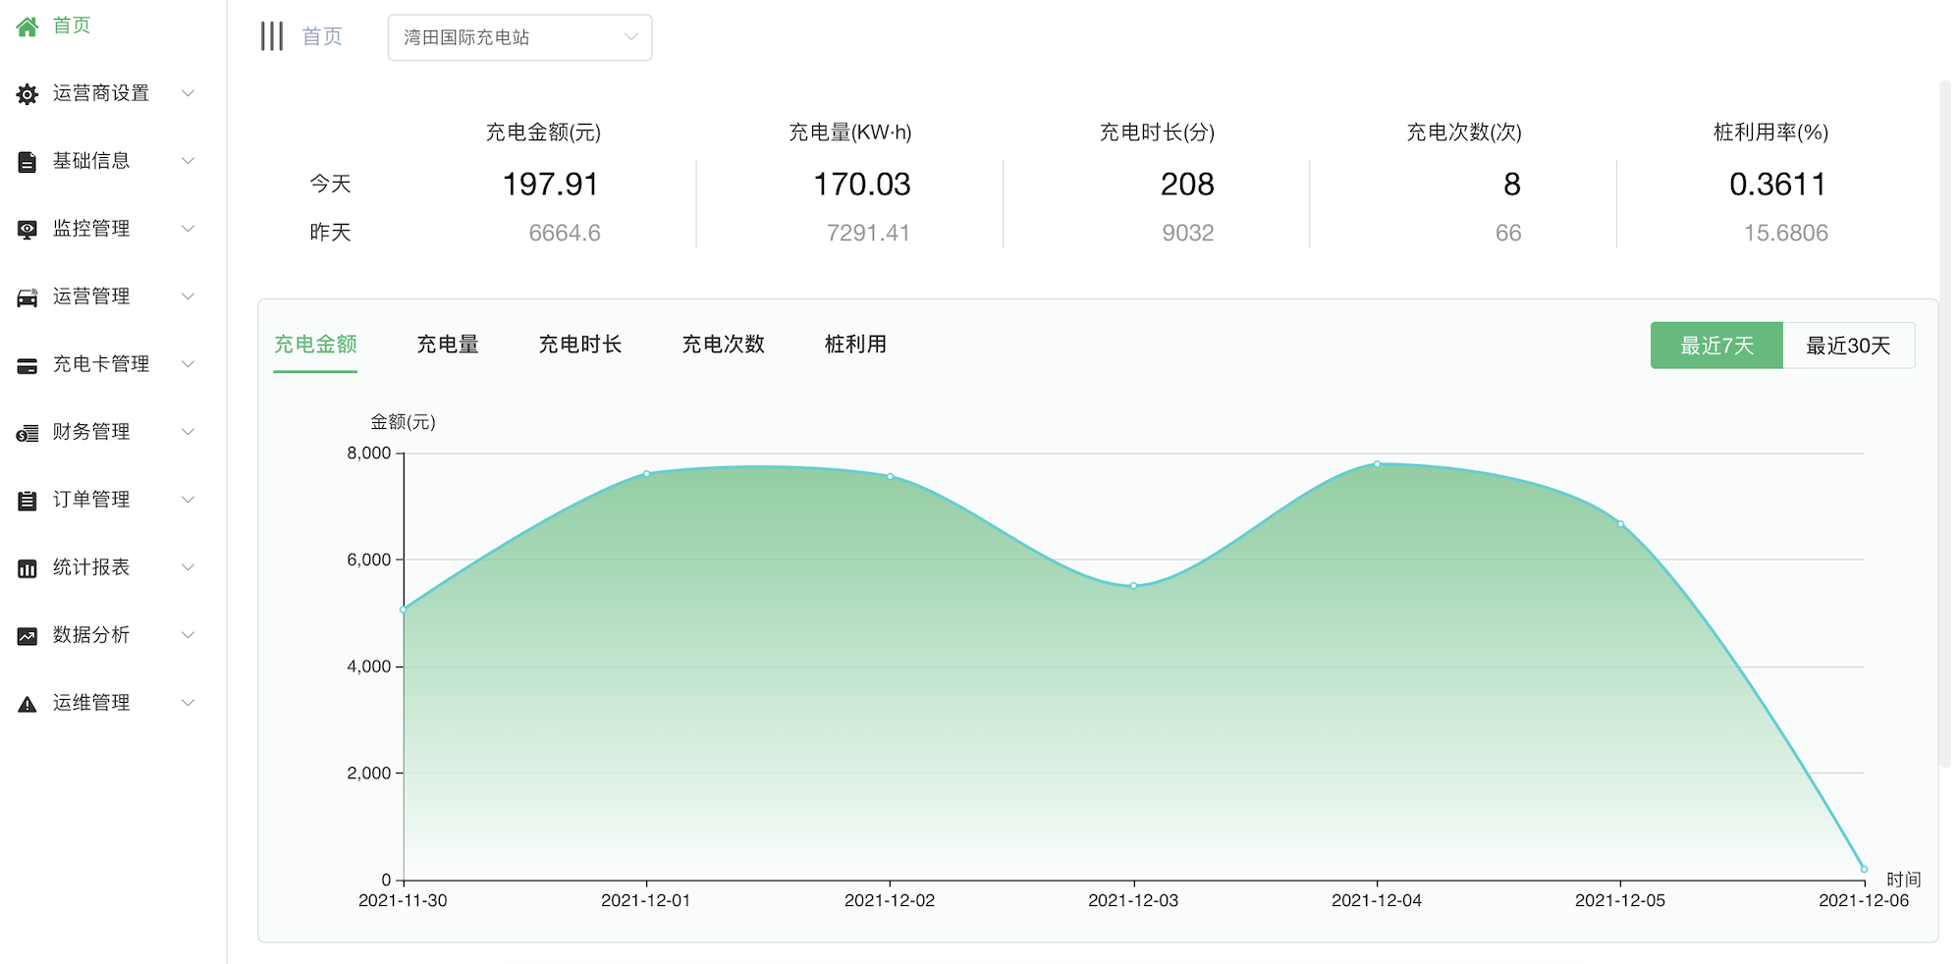This screenshot has width=1959, height=964.
Task: Select the 最近7天 range button
Action: 1715,346
